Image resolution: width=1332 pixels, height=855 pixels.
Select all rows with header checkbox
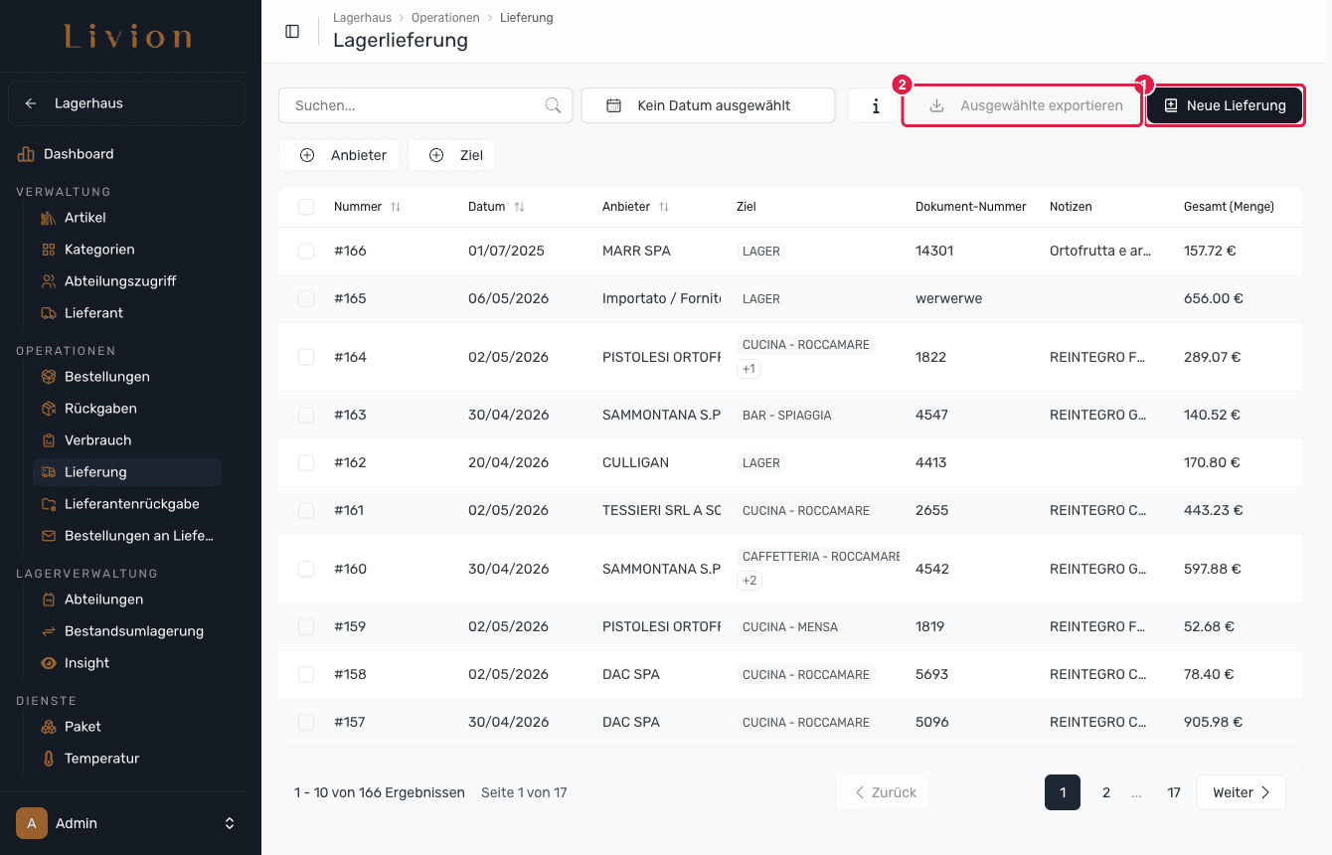coord(306,207)
